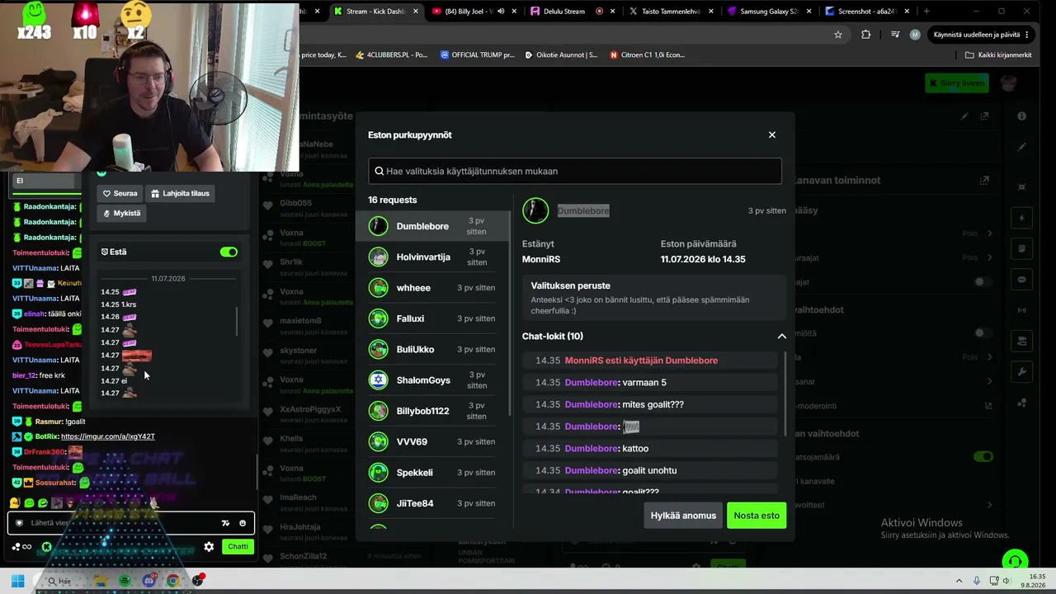The width and height of the screenshot is (1056, 594).
Task: Click the Siirry liveen button
Action: click(957, 83)
